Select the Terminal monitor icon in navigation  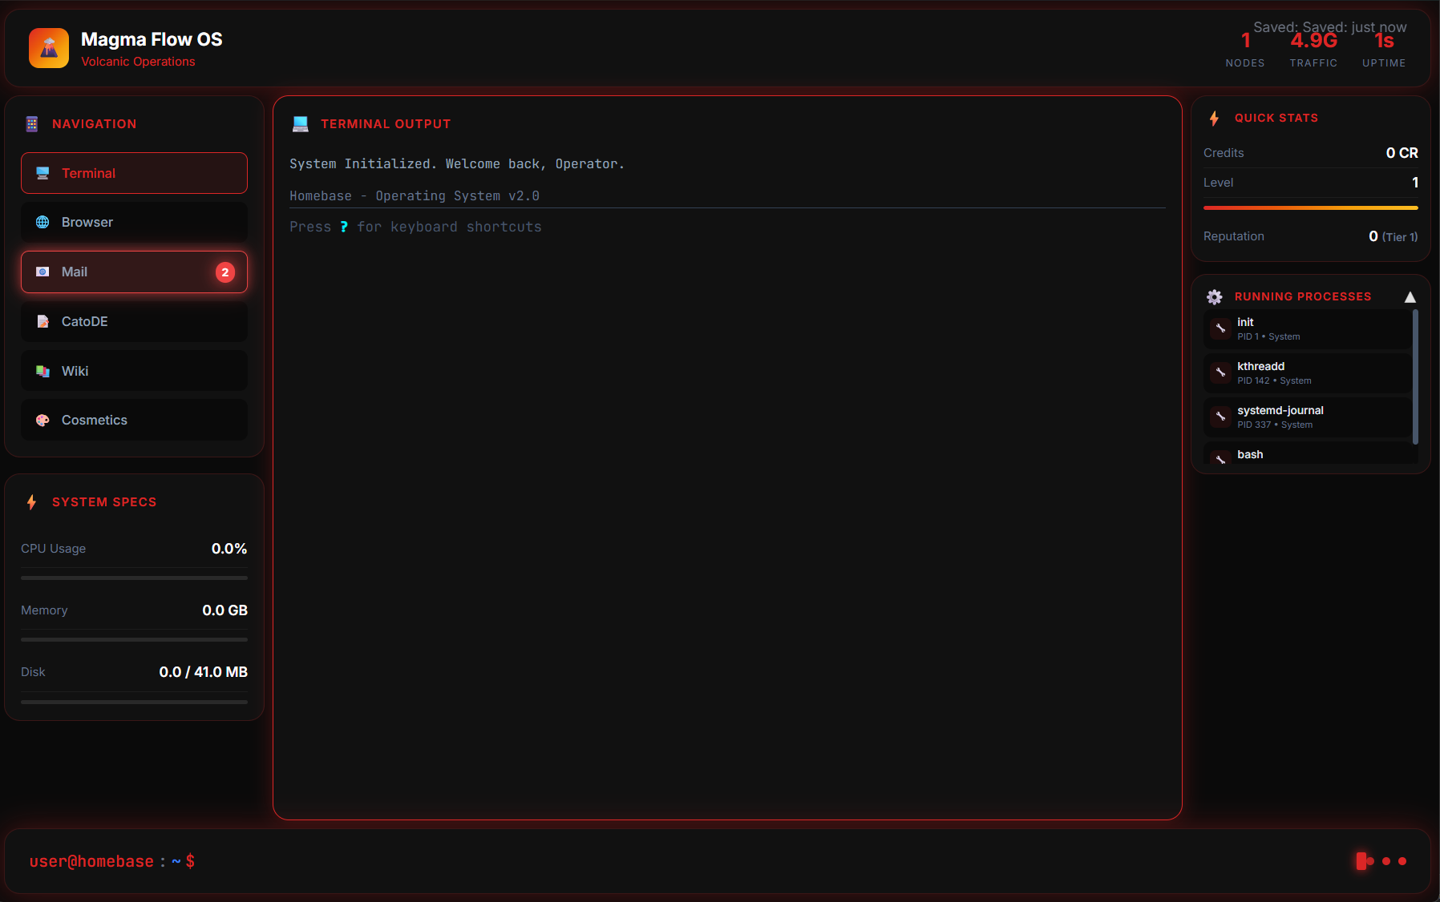pyautogui.click(x=42, y=172)
